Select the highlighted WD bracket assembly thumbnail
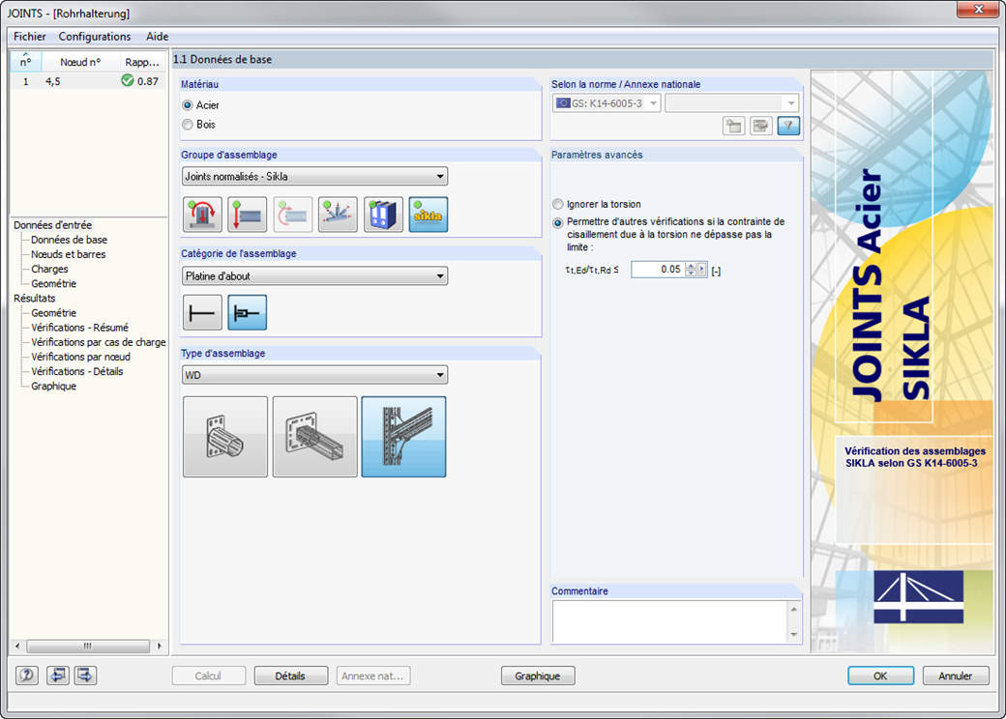 (403, 437)
